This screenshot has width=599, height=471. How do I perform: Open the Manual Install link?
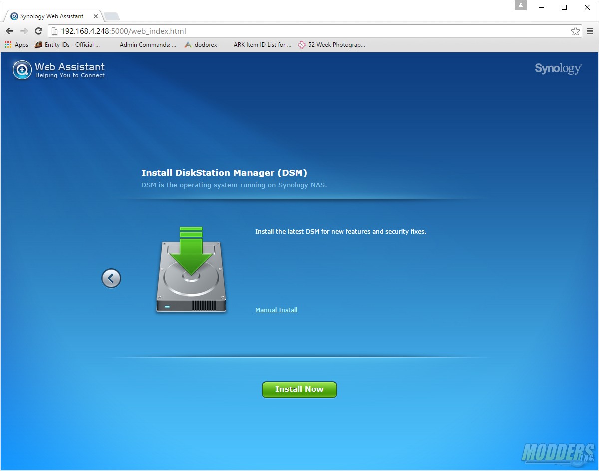pos(276,310)
